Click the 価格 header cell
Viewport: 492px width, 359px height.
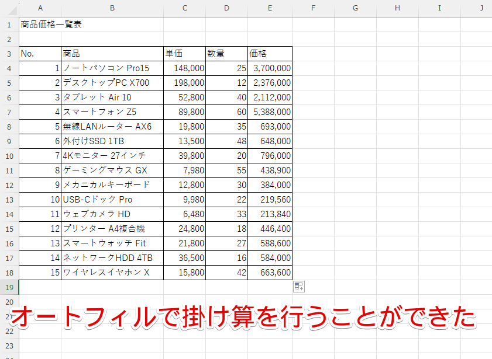[270, 54]
